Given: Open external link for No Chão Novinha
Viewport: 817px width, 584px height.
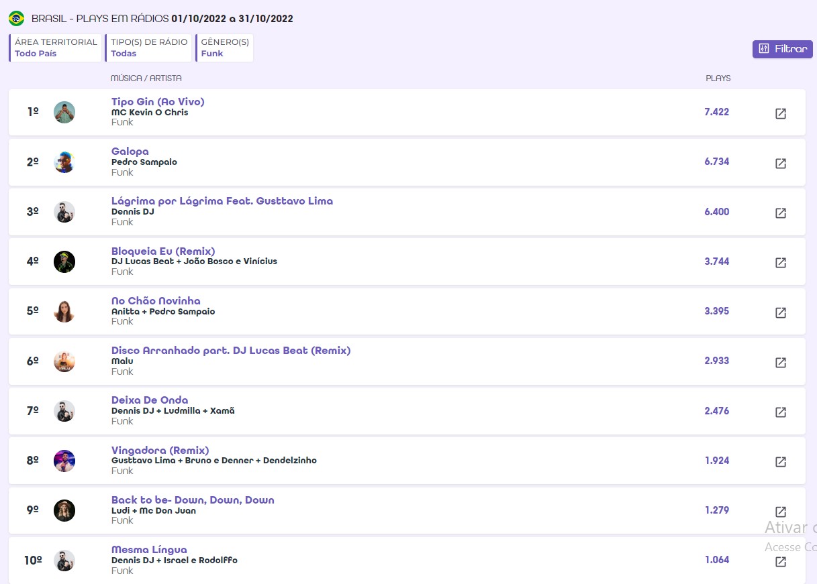Looking at the screenshot, I should 781,312.
